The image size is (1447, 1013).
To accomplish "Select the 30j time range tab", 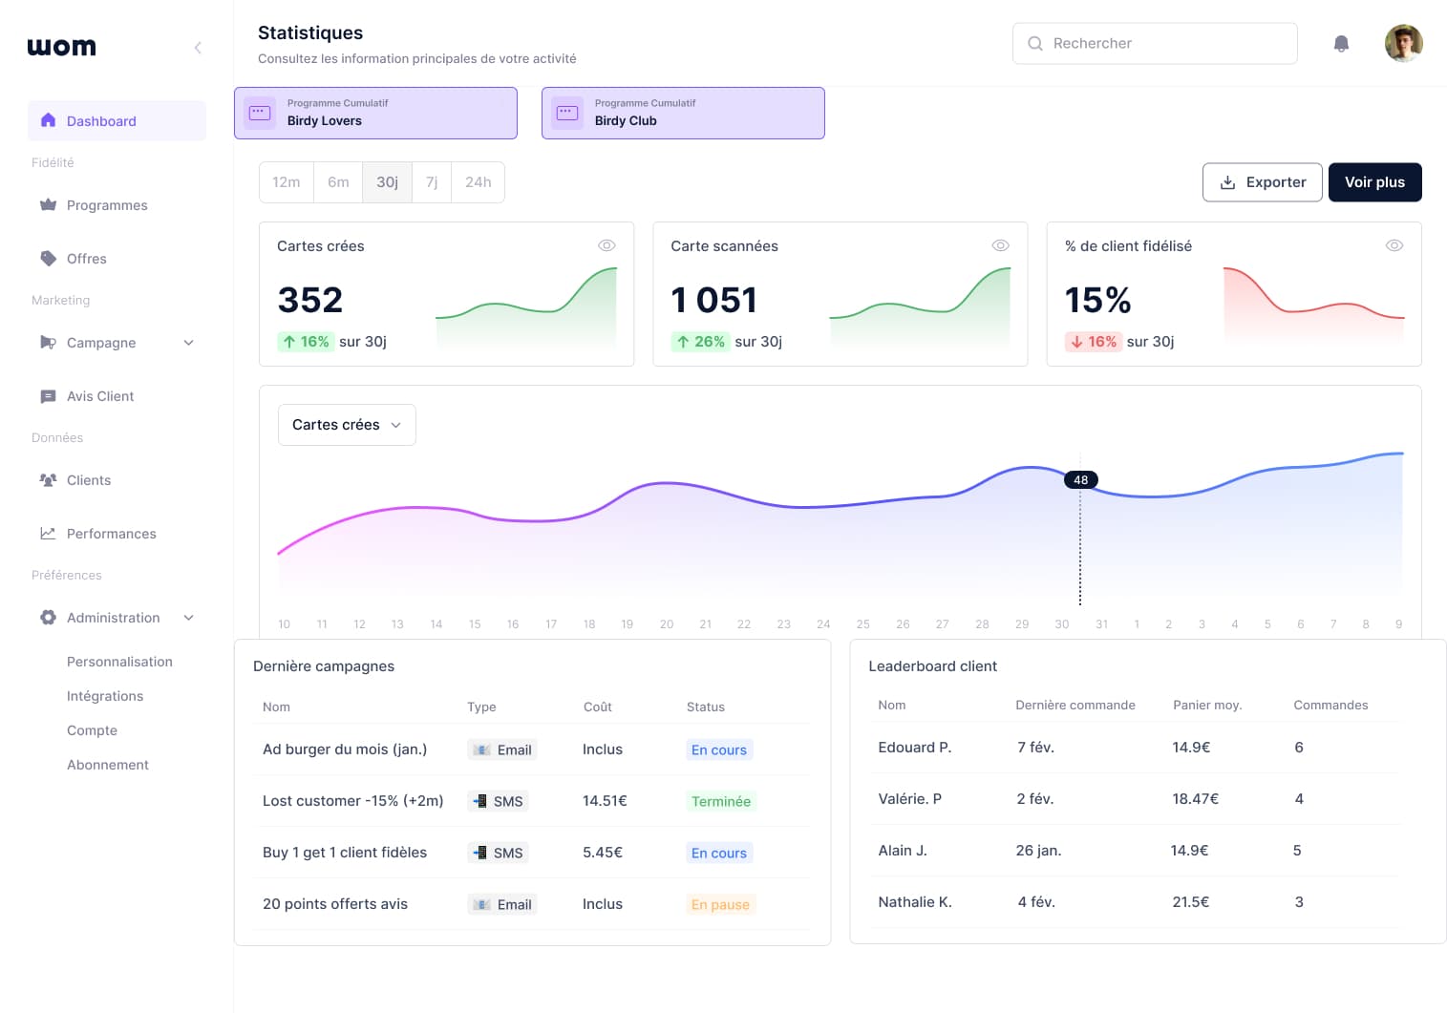I will point(387,182).
